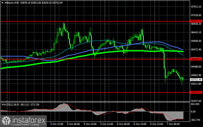Click the 5 Oct 22:00 time label

pos(107,124)
